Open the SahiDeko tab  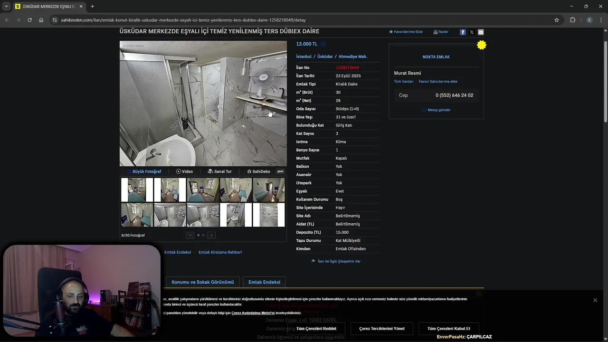259,171
